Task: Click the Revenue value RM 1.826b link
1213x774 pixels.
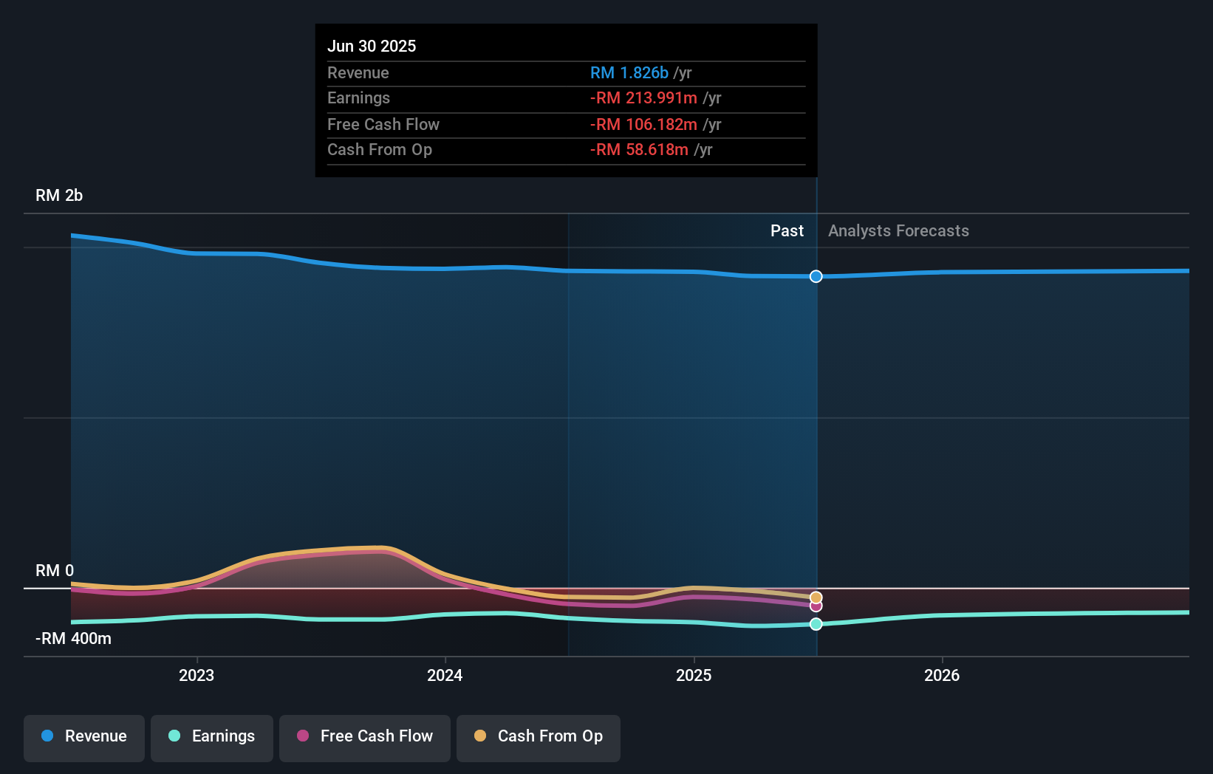Action: pyautogui.click(x=628, y=72)
